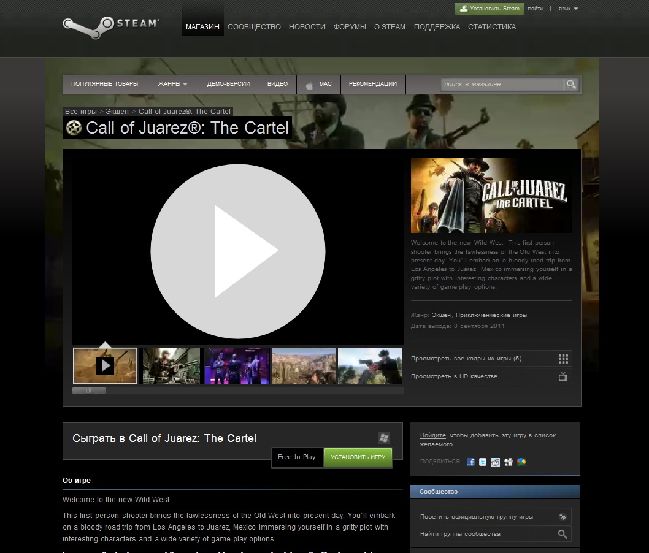Viewport: 649px width, 553px height.
Task: Click Все игры breadcrumb link
Action: (x=81, y=111)
